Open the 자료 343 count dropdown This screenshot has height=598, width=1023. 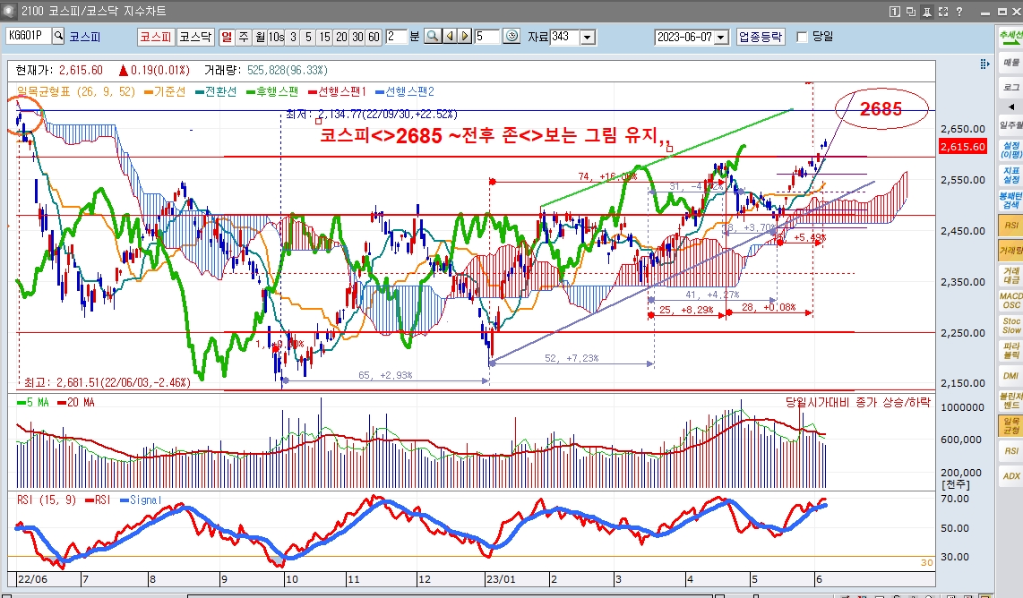(x=588, y=38)
